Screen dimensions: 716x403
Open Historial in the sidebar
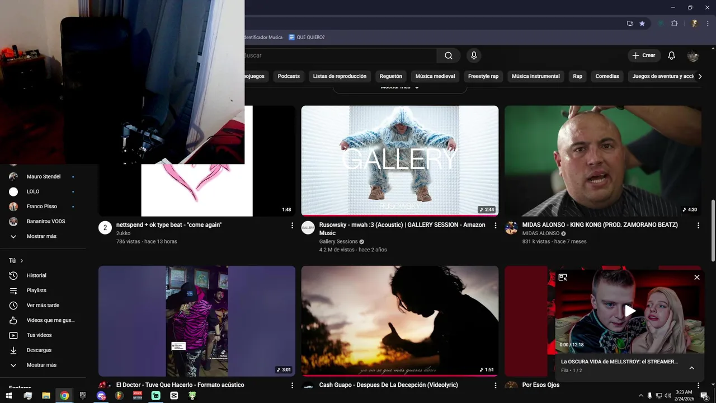tap(43, 275)
